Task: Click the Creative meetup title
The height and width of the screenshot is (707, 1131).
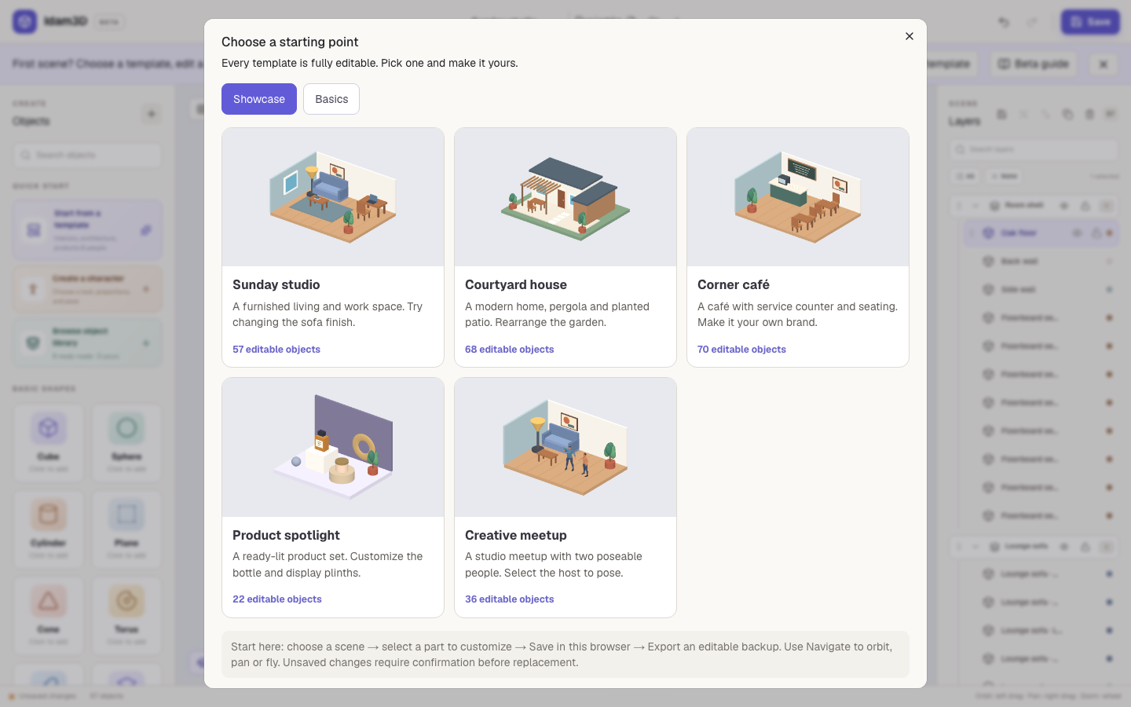Action: point(516,535)
